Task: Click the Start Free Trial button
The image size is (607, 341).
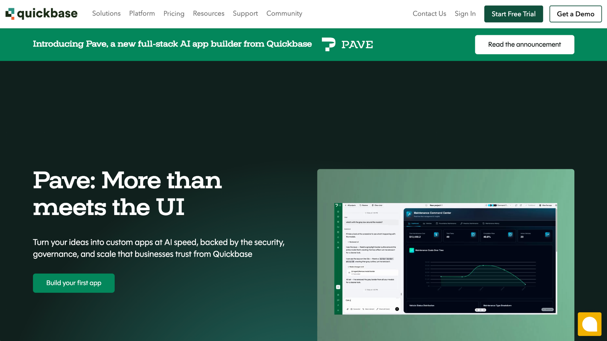Action: coord(514,14)
